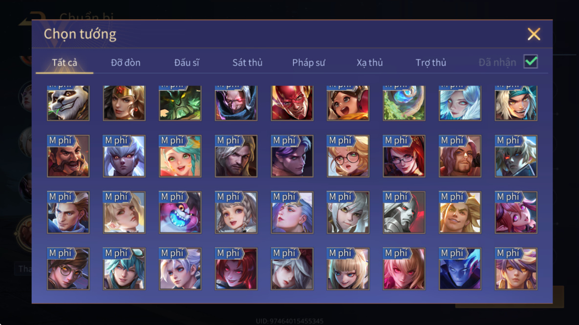Select the pink-haired horned girl hero

(x=516, y=212)
